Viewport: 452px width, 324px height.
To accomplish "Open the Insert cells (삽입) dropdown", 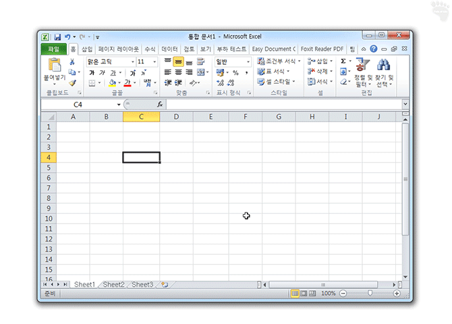I will (x=320, y=61).
